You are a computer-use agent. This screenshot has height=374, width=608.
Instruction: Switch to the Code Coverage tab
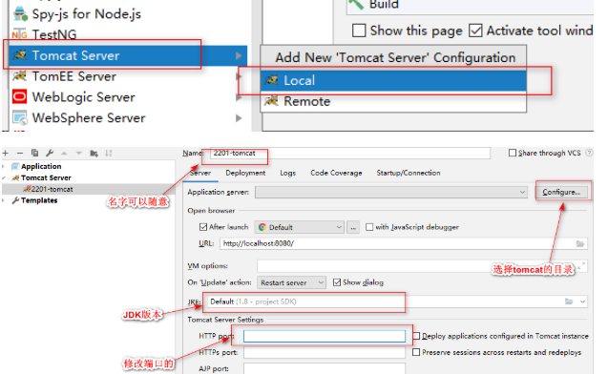[x=336, y=173]
